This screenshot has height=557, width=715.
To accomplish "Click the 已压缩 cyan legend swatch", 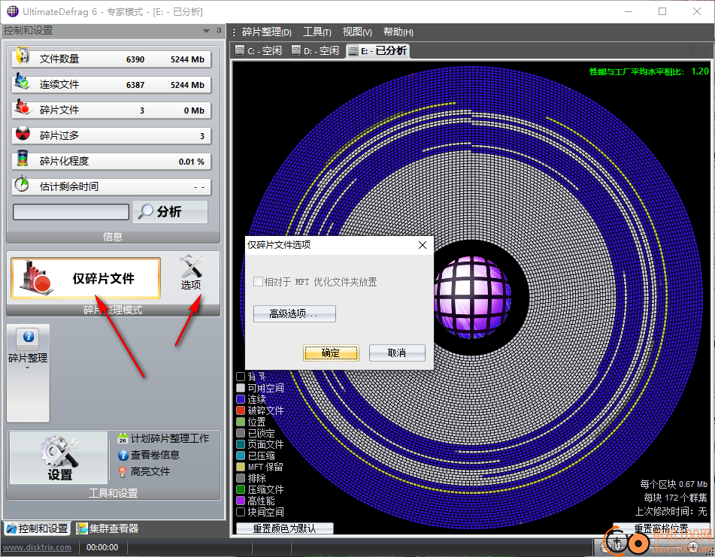I will pyautogui.click(x=241, y=456).
